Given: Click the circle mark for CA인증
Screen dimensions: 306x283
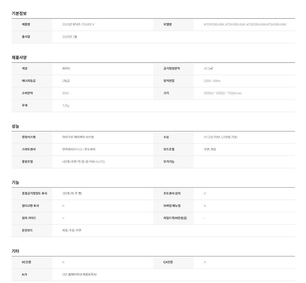Looking at the screenshot, I should point(205,262).
